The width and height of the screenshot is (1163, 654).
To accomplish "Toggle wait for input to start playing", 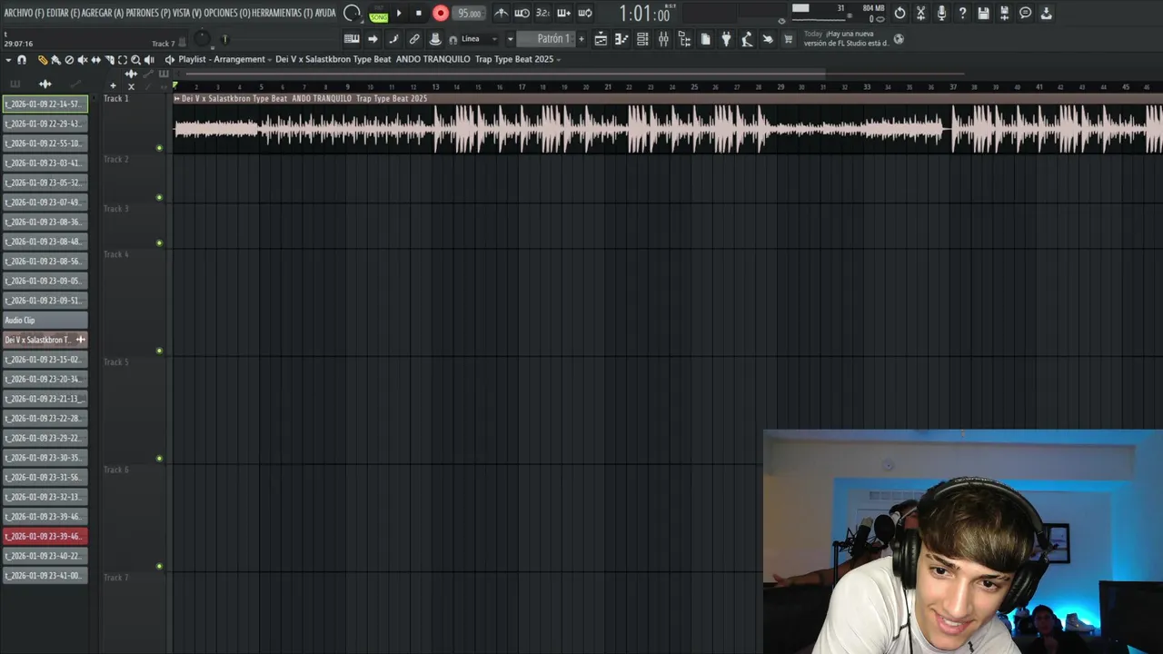I will point(522,13).
